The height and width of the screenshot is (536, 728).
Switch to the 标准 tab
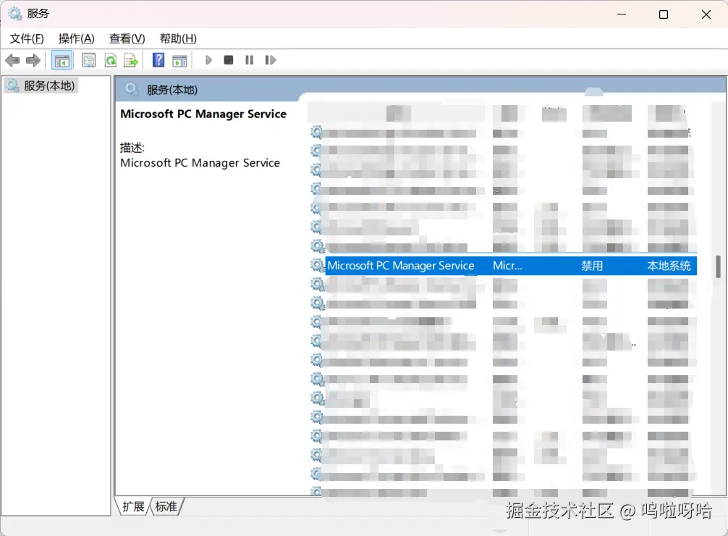(x=166, y=506)
